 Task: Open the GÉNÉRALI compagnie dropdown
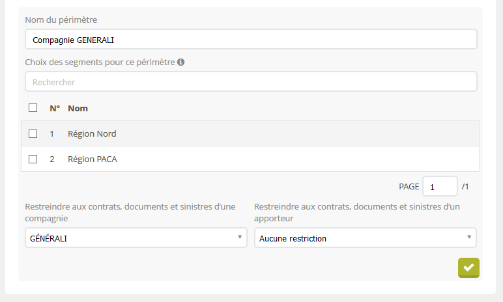point(136,238)
